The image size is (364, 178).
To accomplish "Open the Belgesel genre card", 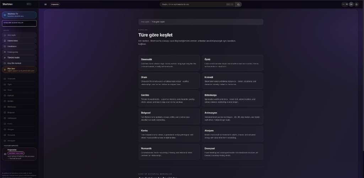I will point(169,116).
